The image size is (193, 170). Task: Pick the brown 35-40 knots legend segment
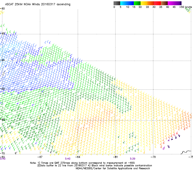coord(164,3)
